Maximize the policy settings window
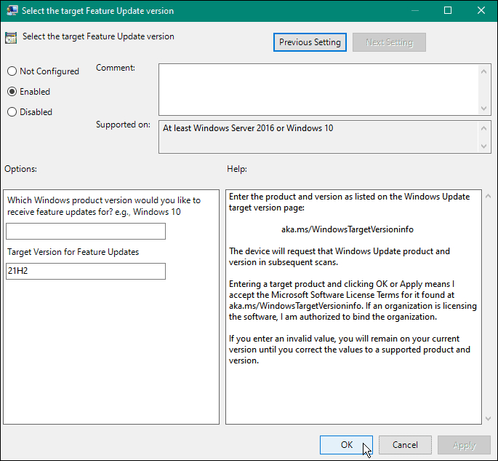498x461 pixels. 448,10
